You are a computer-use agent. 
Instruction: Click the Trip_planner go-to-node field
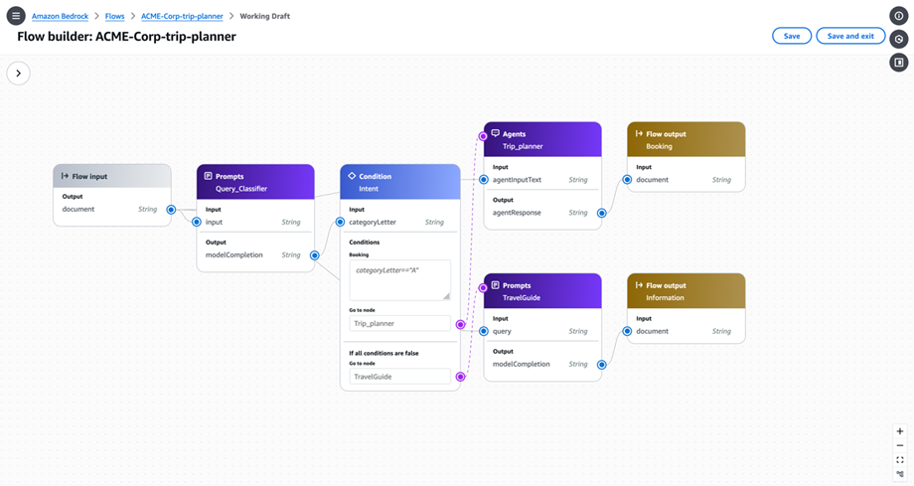pyautogui.click(x=399, y=323)
